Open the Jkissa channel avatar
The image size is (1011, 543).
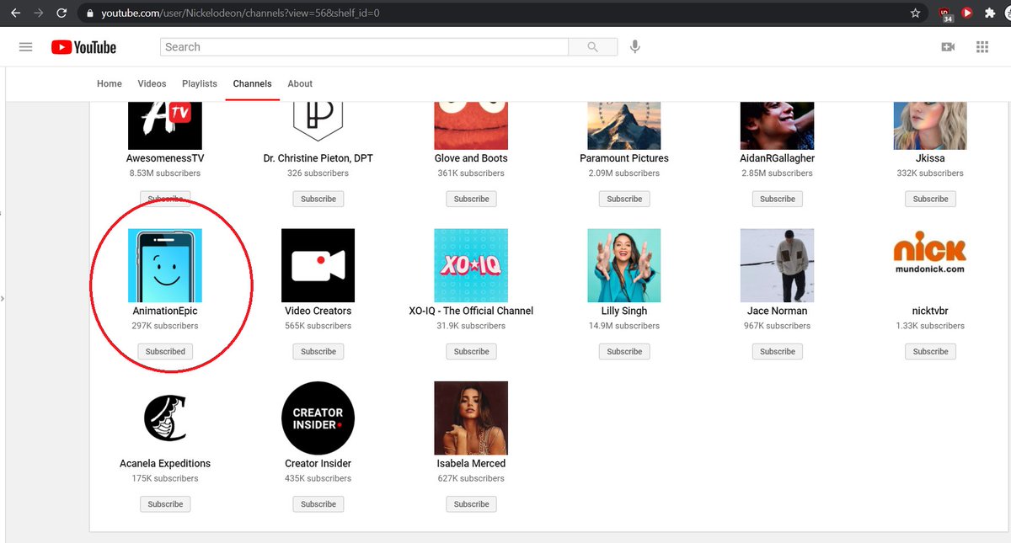click(930, 125)
